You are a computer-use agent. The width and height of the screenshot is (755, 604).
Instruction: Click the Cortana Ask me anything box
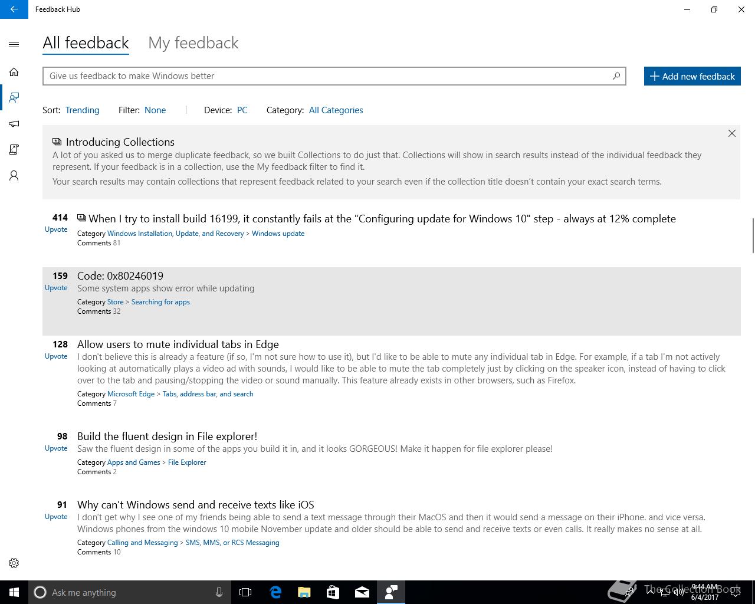[129, 592]
